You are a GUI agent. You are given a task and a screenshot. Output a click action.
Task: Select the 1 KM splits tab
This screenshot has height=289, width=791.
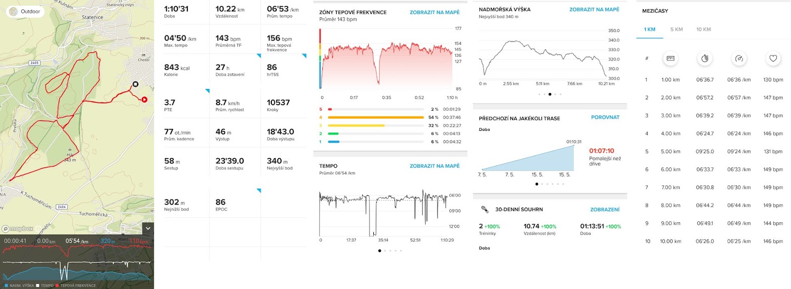pos(650,30)
